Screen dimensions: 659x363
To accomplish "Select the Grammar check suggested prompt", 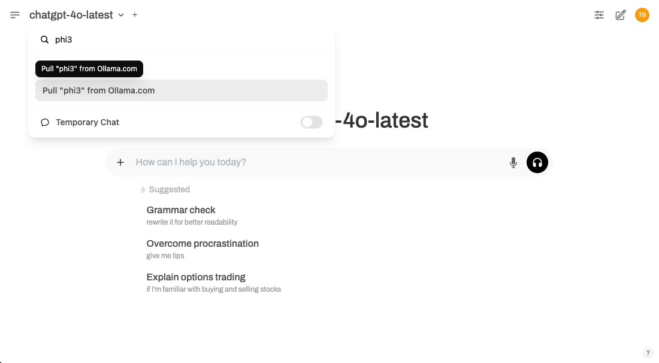I will click(x=180, y=210).
